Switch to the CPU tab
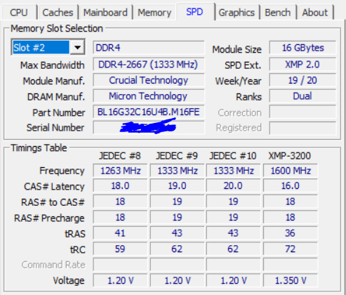 (x=19, y=13)
